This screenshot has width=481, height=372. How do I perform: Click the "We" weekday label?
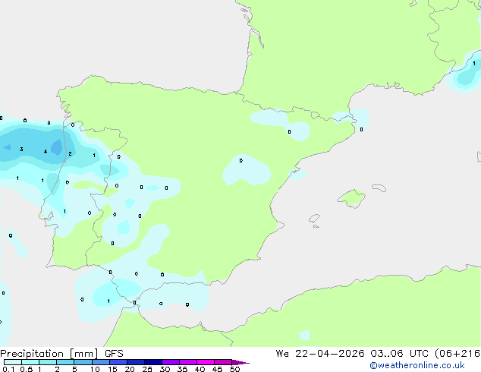pyautogui.click(x=282, y=354)
